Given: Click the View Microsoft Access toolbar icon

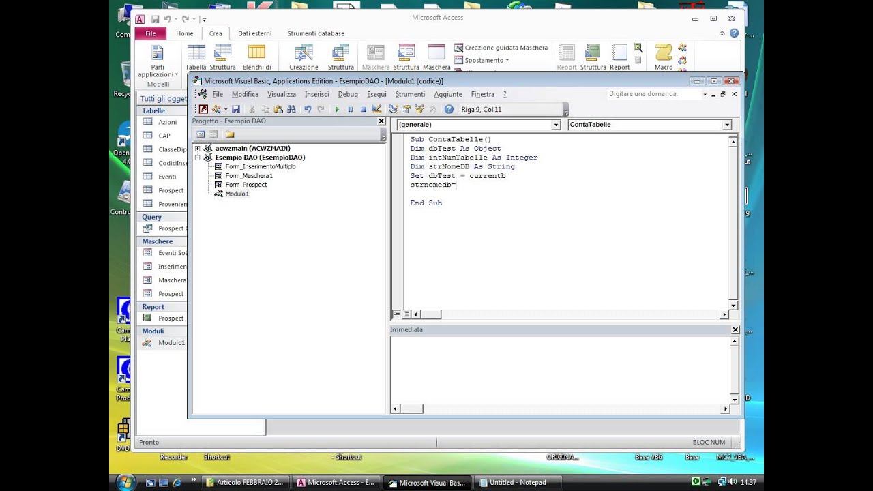Looking at the screenshot, I should point(203,109).
